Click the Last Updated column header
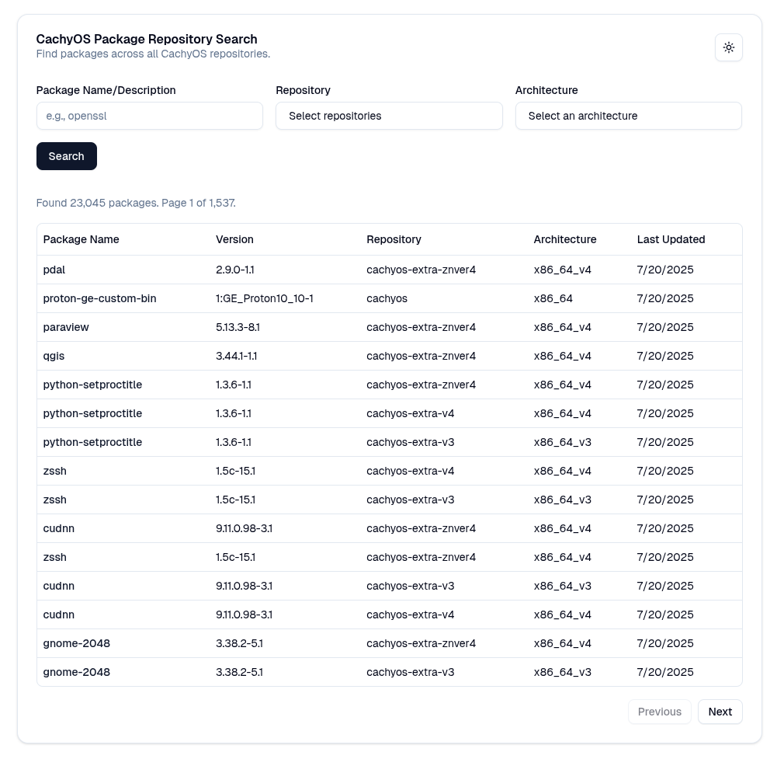Image resolution: width=777 pixels, height=759 pixels. [x=671, y=239]
